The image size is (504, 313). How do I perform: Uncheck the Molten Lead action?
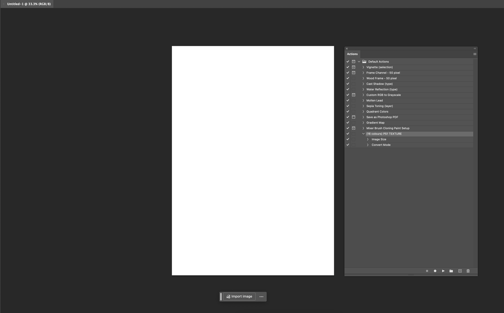point(347,100)
